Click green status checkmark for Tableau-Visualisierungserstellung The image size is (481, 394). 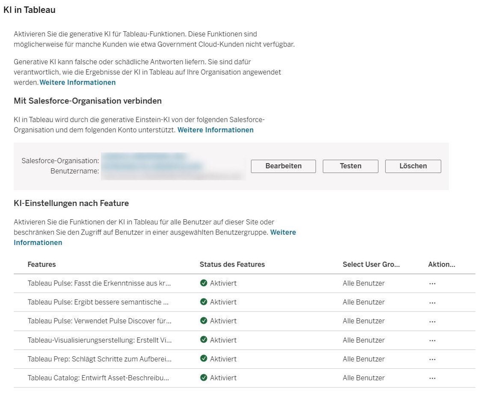pos(204,340)
